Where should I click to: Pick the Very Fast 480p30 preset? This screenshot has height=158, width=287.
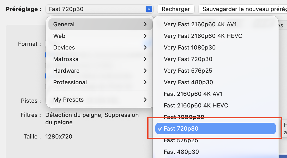[188, 82]
